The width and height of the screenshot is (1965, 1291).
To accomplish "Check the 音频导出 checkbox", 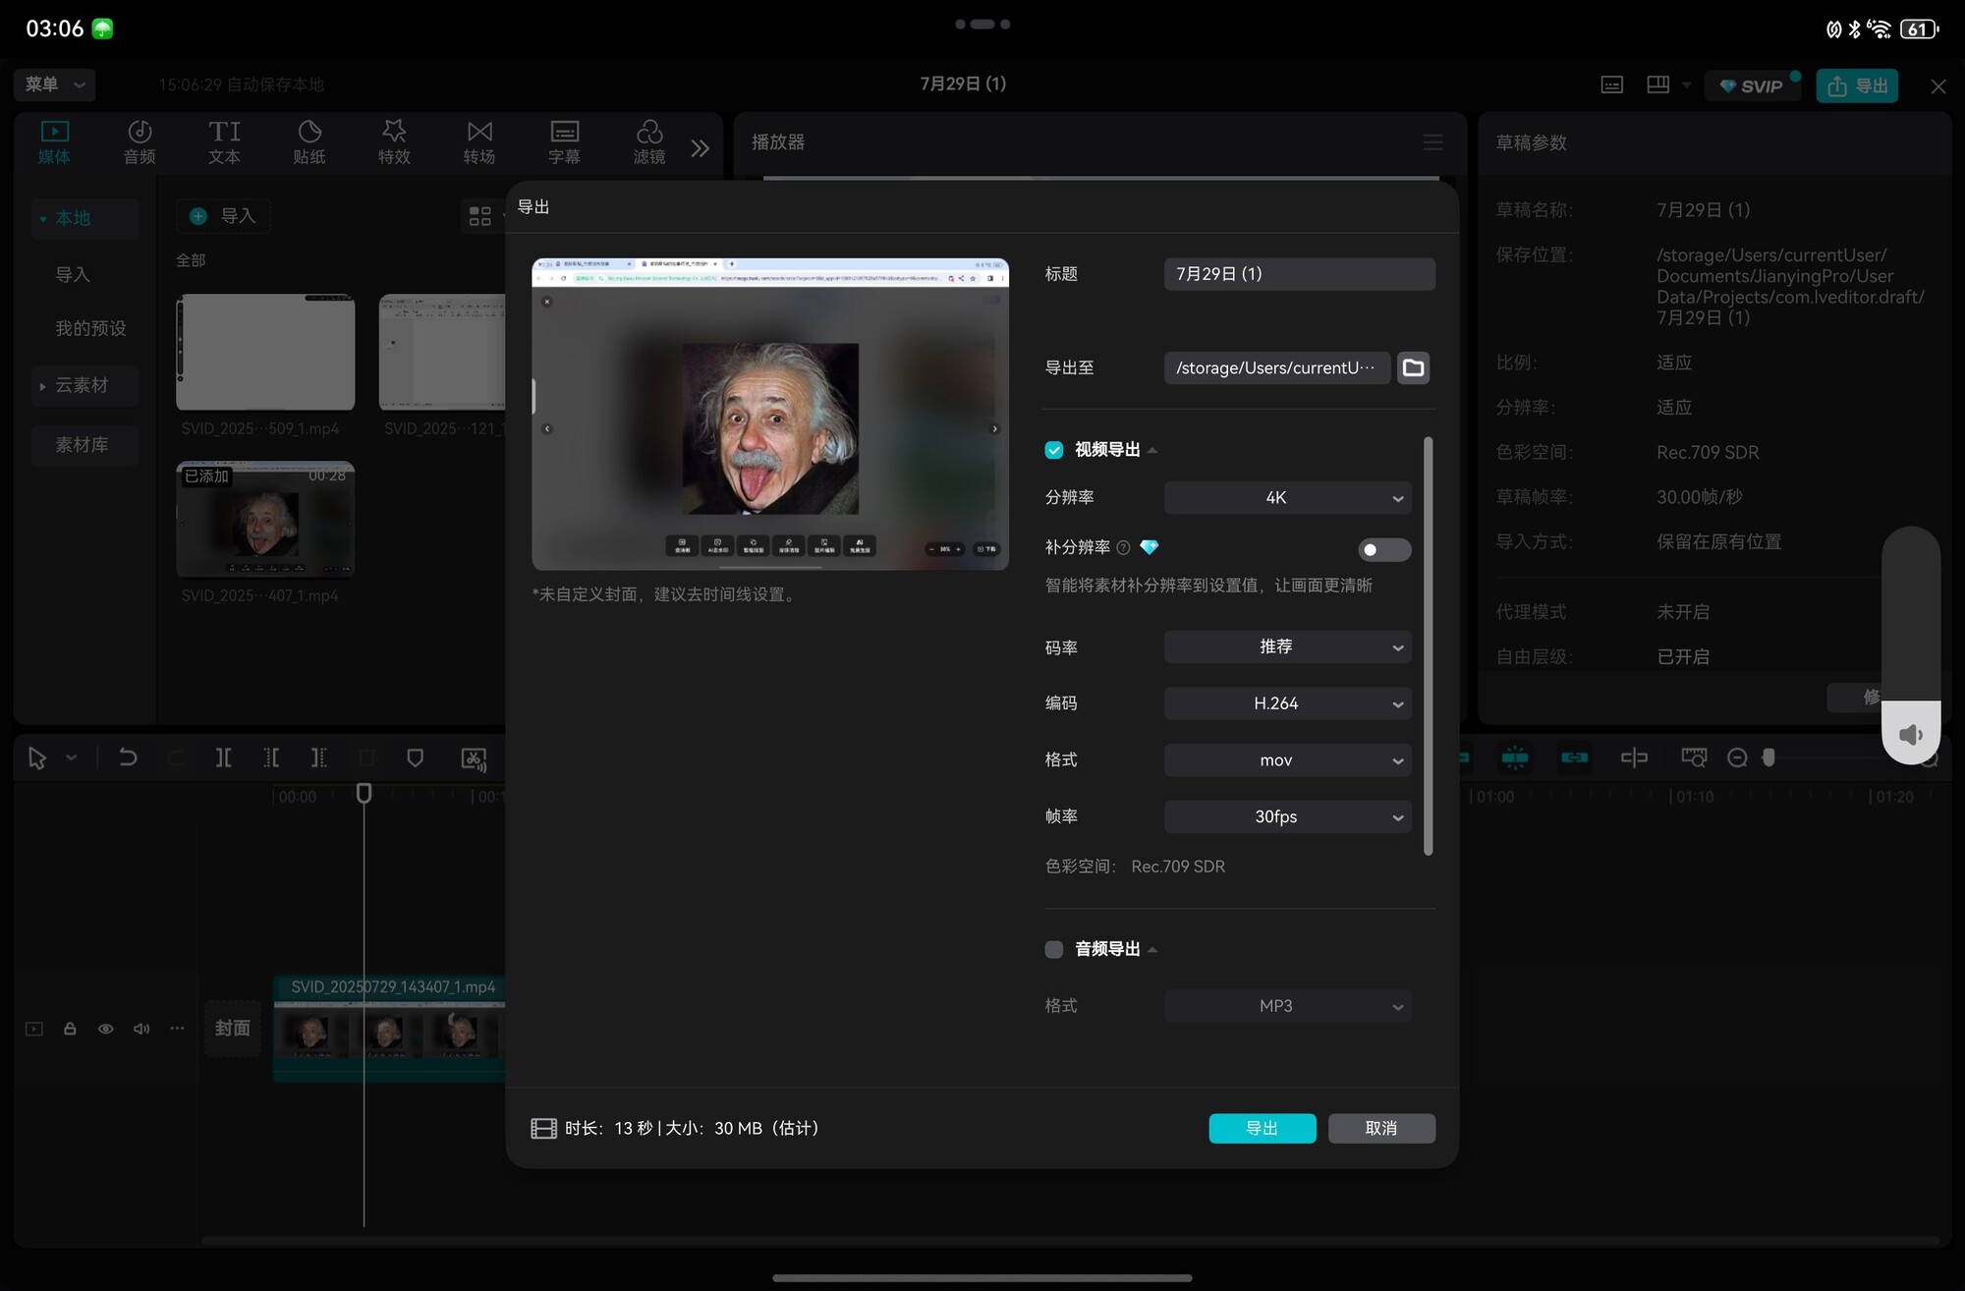I will [1054, 949].
